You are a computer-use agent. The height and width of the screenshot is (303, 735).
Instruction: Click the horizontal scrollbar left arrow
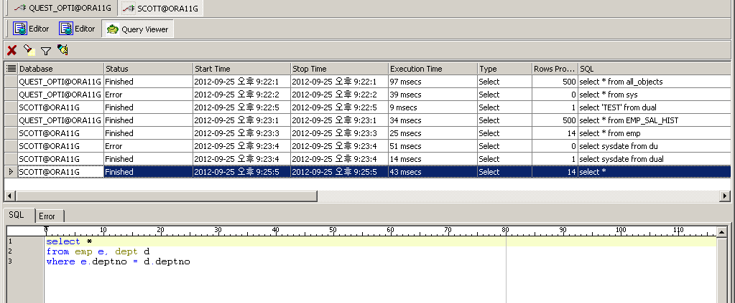(x=10, y=196)
